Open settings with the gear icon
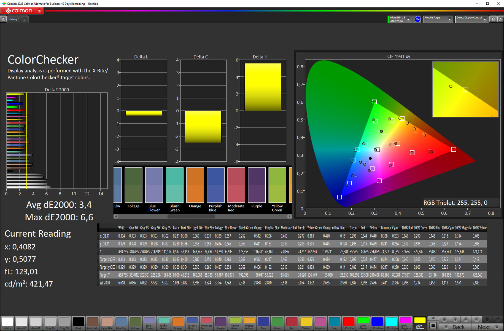The width and height of the screenshot is (504, 331). tap(493, 19)
